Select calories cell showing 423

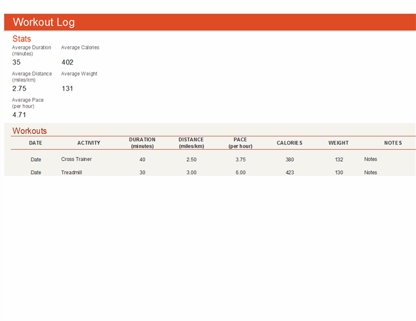[290, 172]
